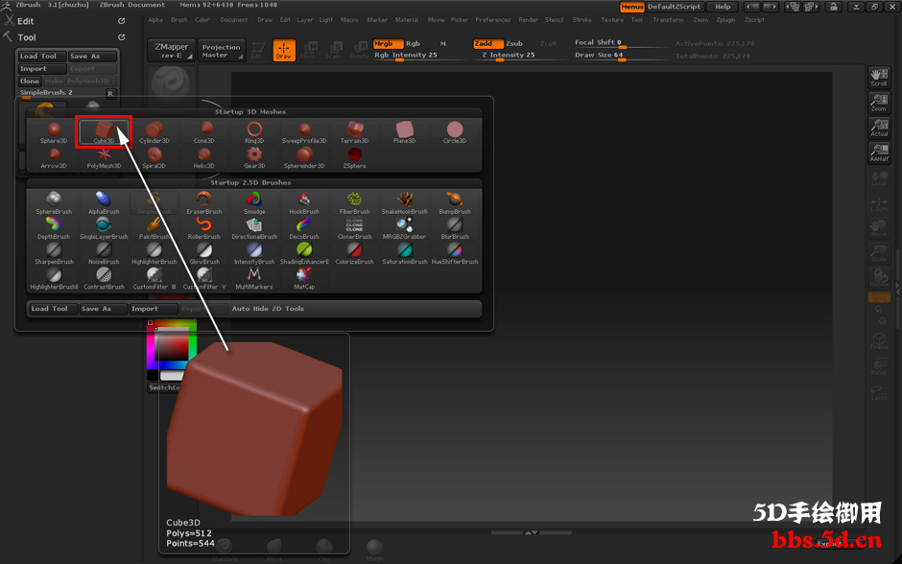The height and width of the screenshot is (564, 902).
Task: Select the EraserBrush tool
Action: (204, 203)
